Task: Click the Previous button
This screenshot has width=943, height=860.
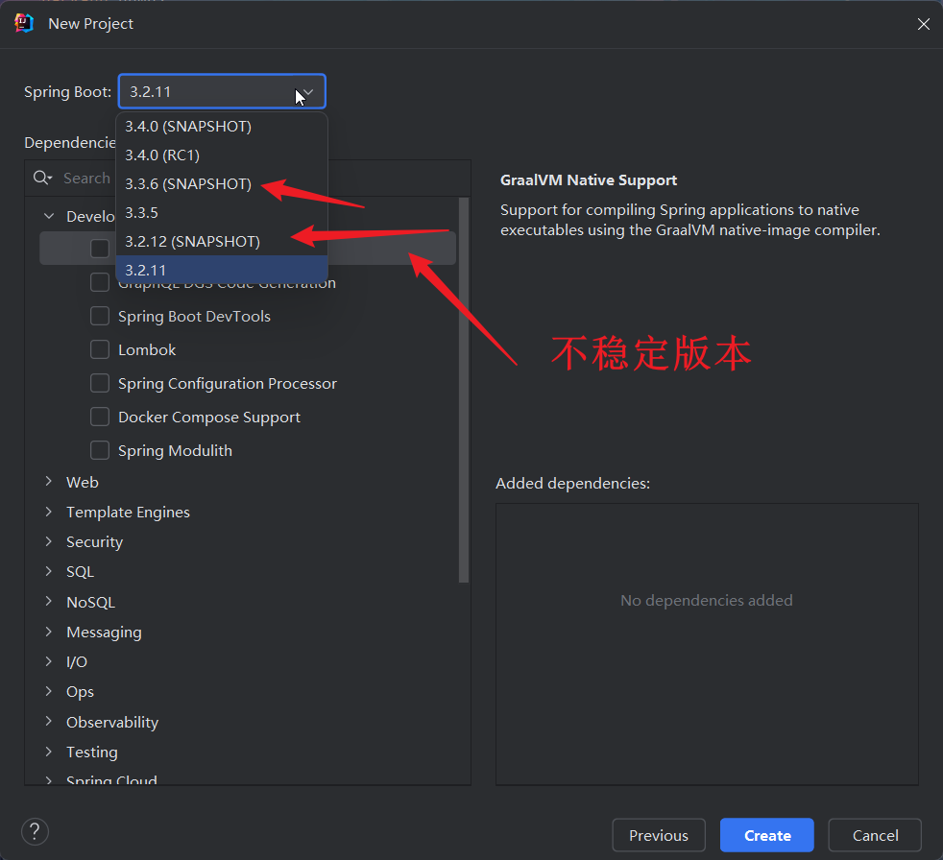Action: [x=659, y=835]
